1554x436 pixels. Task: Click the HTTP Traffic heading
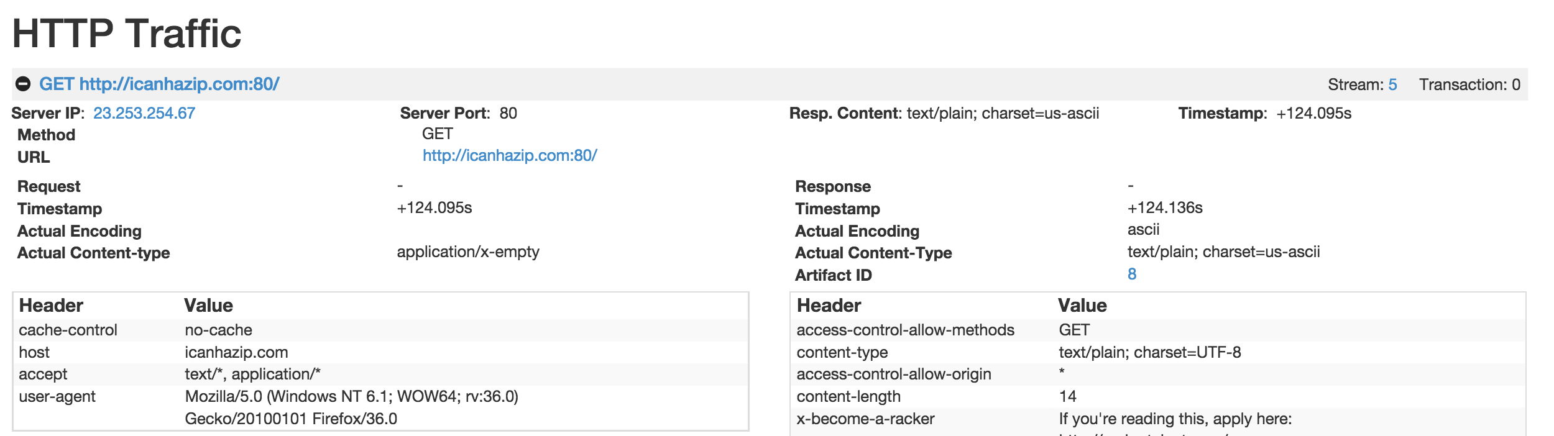[126, 34]
